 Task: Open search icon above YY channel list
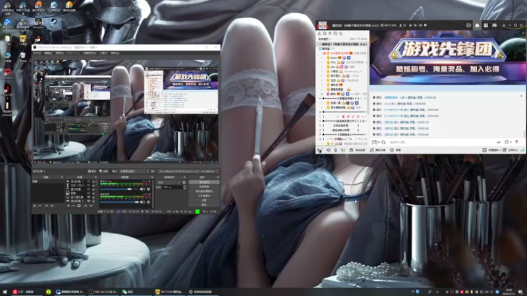341,34
